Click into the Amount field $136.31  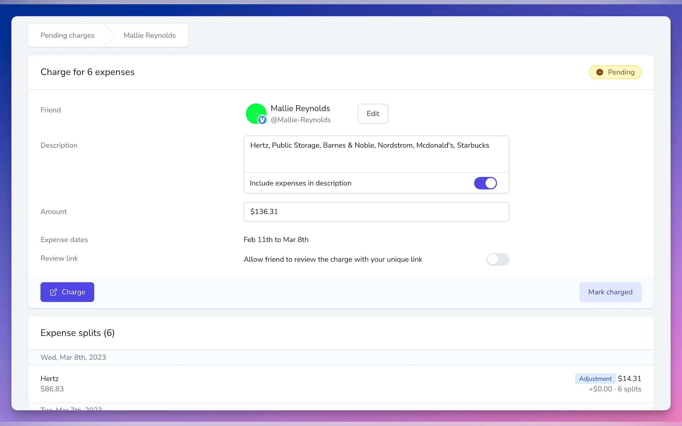(376, 212)
